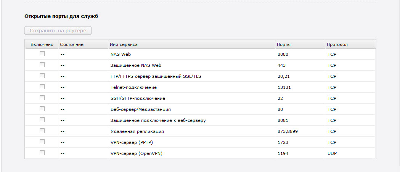Tick the Защищенное NAS Web checkbox
400x172 pixels.
(x=42, y=65)
